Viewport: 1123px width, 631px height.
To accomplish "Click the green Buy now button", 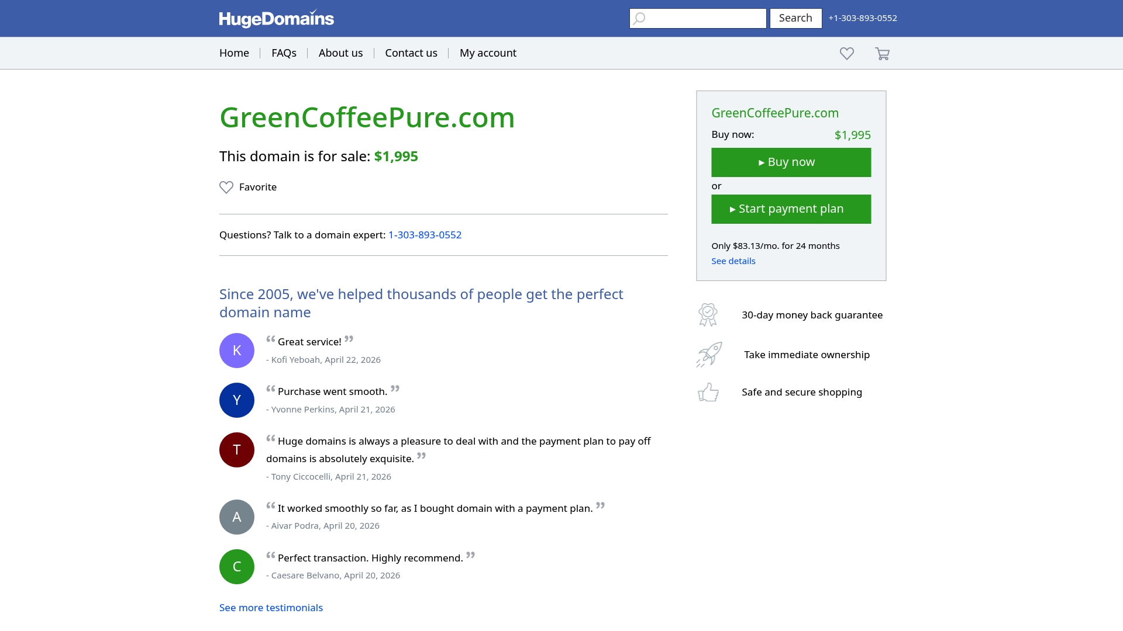I will point(791,162).
